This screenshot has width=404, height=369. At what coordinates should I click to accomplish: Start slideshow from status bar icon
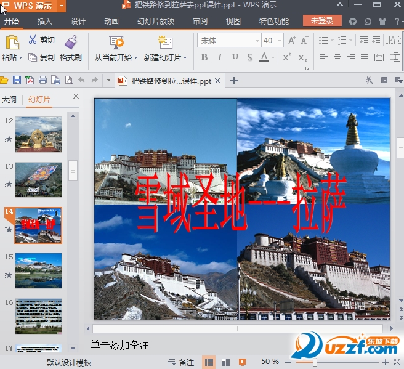pos(242,362)
